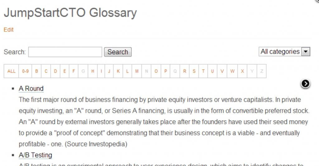The height and width of the screenshot is (166, 319).
Task: Click the black circular next arrow icon
Action: pos(306,83)
